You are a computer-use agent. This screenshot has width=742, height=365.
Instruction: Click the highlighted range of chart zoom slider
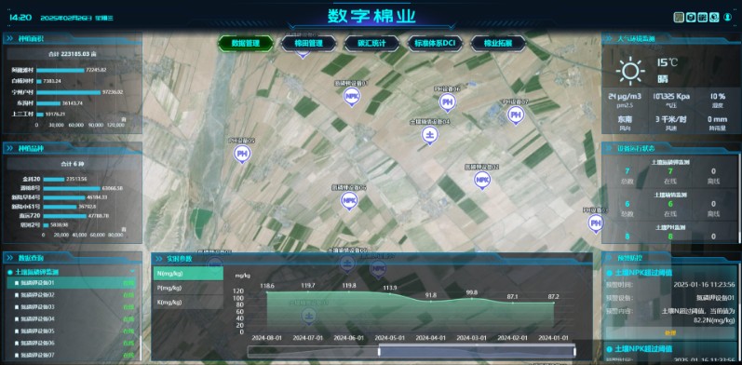click(x=477, y=352)
